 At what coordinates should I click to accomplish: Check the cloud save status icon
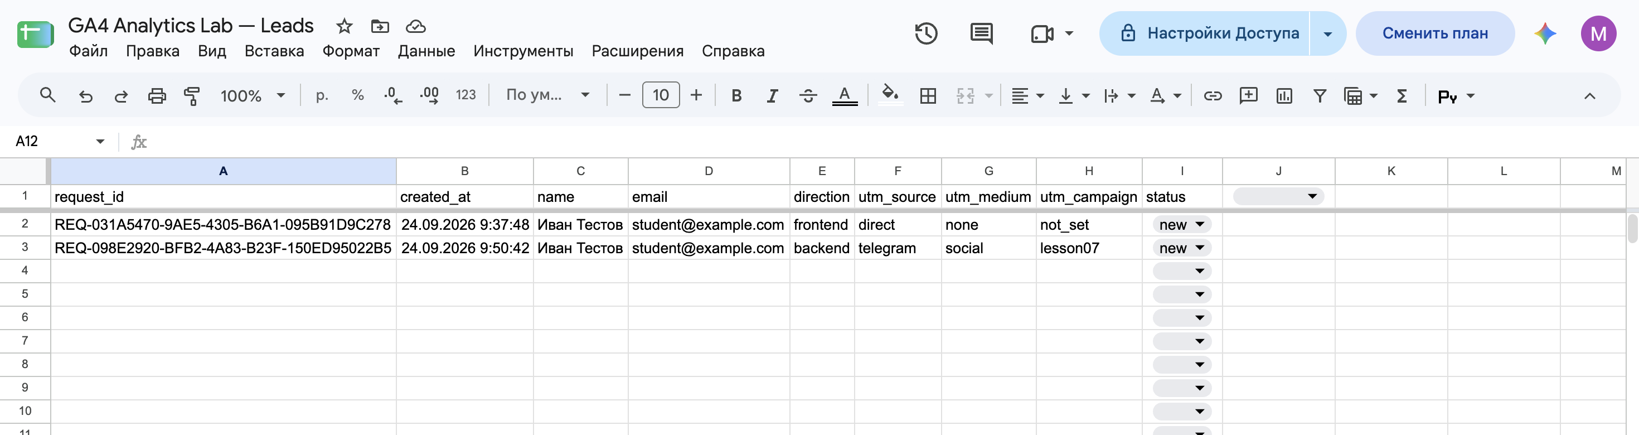click(415, 26)
